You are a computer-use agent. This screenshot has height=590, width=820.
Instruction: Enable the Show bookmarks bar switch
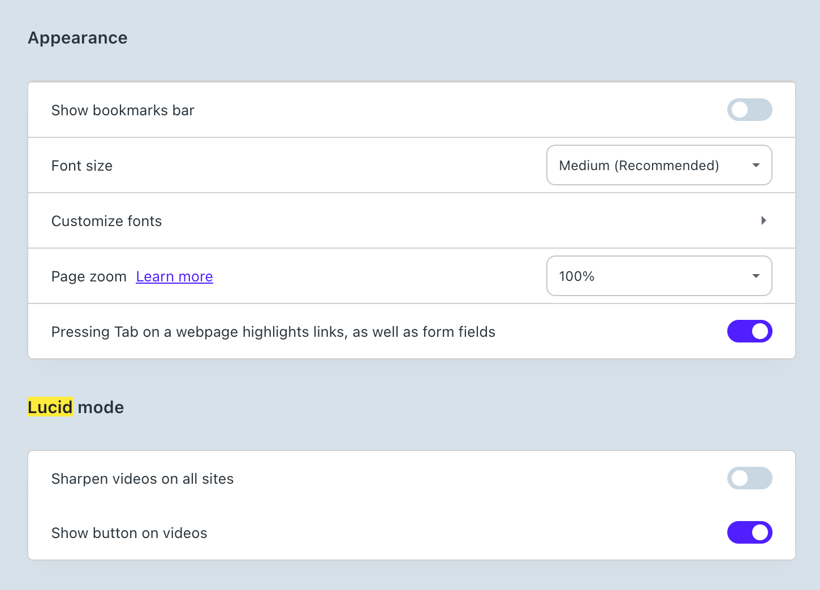coord(749,110)
